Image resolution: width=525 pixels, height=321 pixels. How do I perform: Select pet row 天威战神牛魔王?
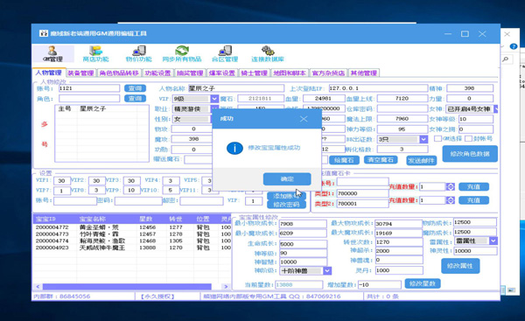(132, 248)
